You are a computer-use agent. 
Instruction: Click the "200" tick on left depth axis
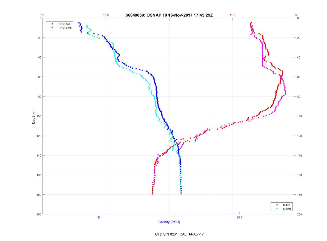click(x=39, y=214)
